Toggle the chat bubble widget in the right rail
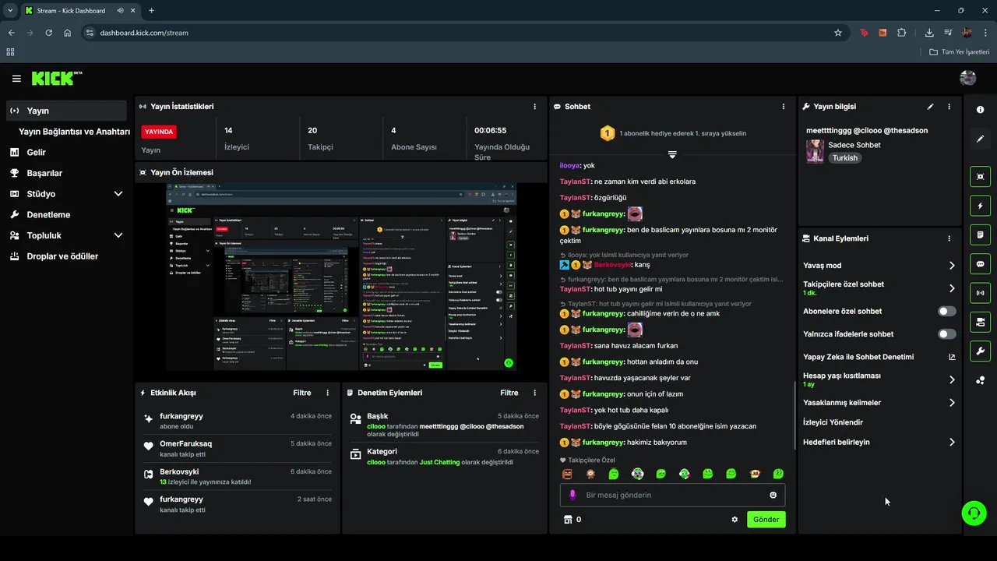The image size is (997, 561). click(981, 264)
